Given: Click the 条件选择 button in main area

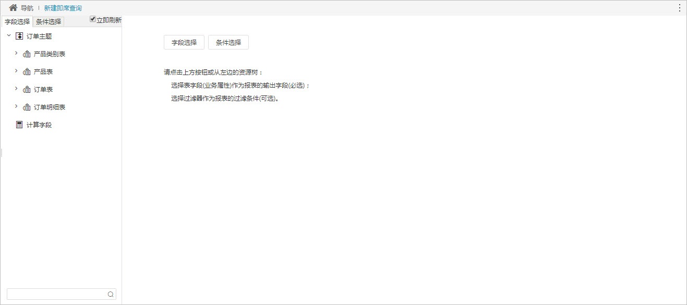Looking at the screenshot, I should [x=228, y=43].
